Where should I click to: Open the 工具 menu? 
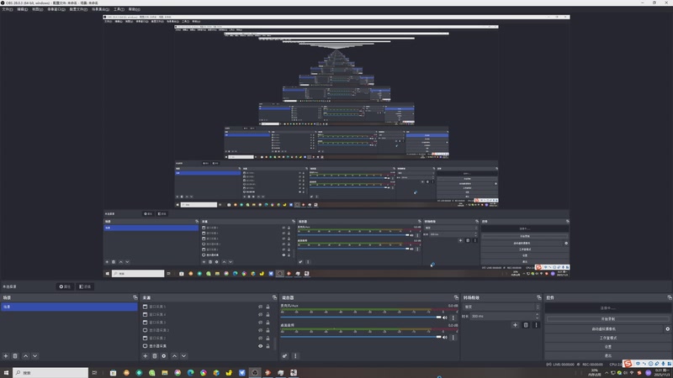tap(119, 9)
